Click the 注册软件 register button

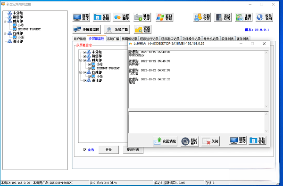click(x=243, y=17)
